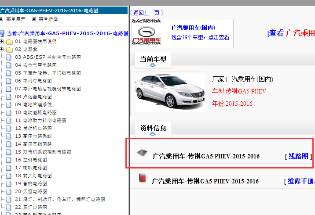Click document icon for 04 安全气囊电路图
315x215 pixels.
[9, 65]
